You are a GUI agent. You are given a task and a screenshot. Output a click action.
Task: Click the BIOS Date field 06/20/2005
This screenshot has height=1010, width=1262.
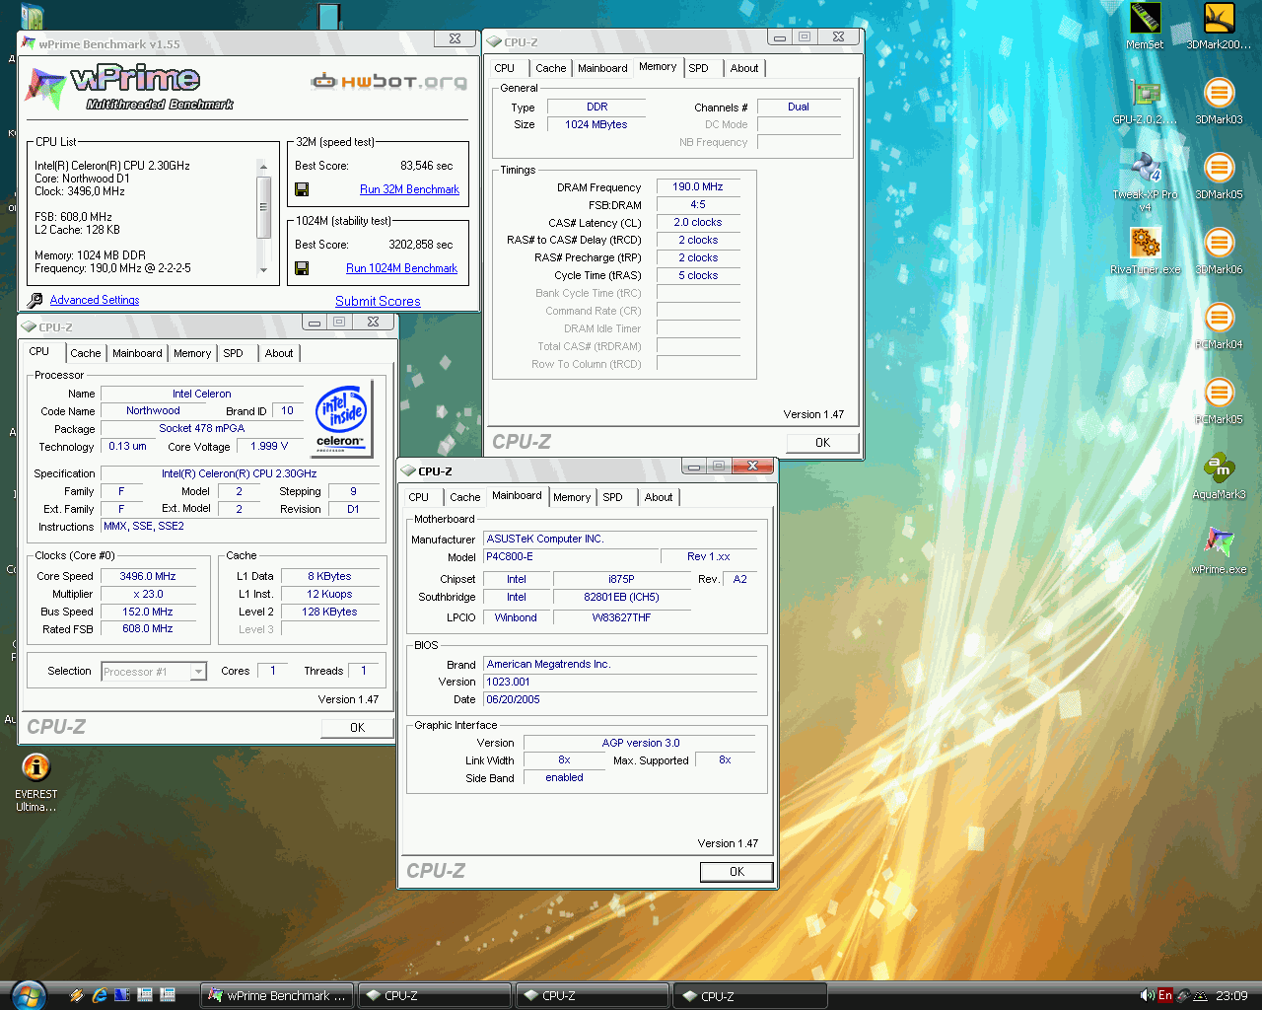pos(620,699)
